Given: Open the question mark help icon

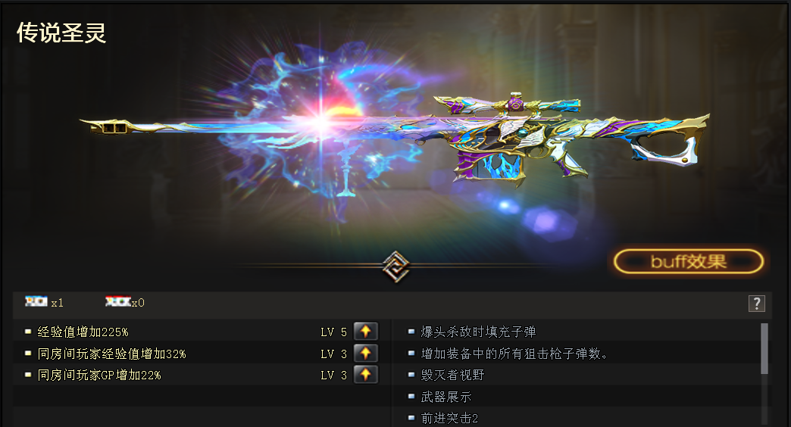Looking at the screenshot, I should tap(757, 304).
